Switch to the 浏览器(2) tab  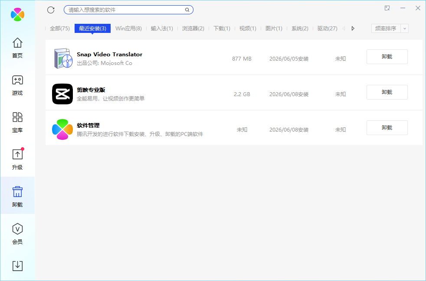tap(193, 28)
